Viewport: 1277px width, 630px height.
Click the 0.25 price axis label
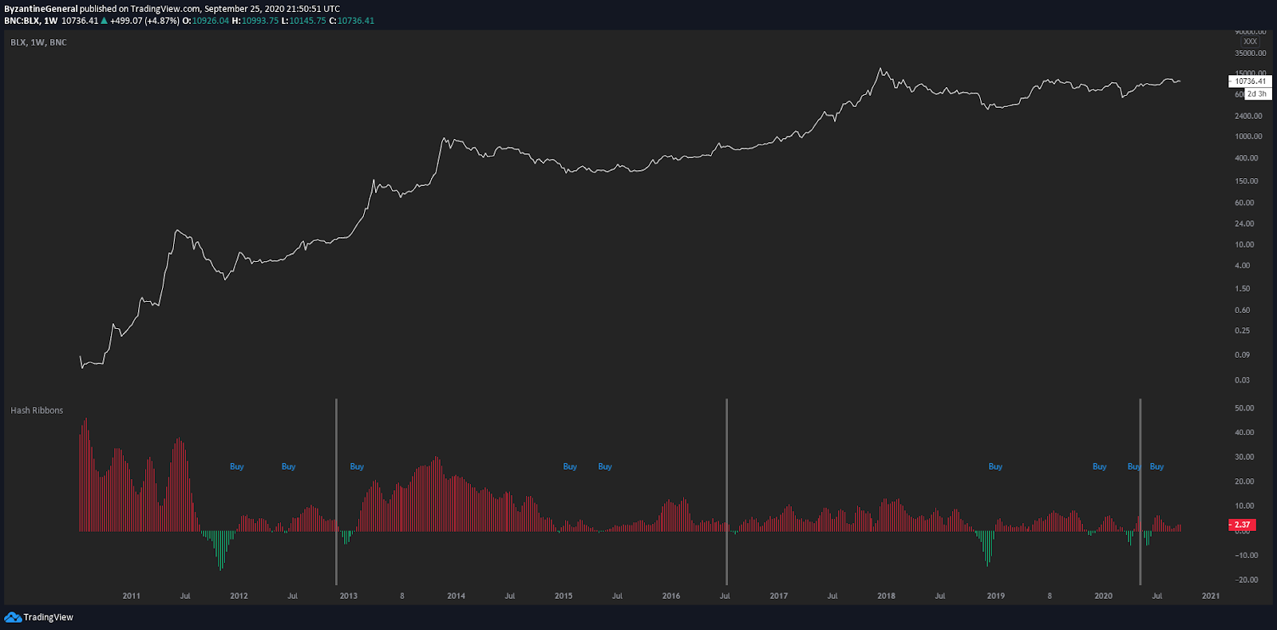click(x=1243, y=331)
